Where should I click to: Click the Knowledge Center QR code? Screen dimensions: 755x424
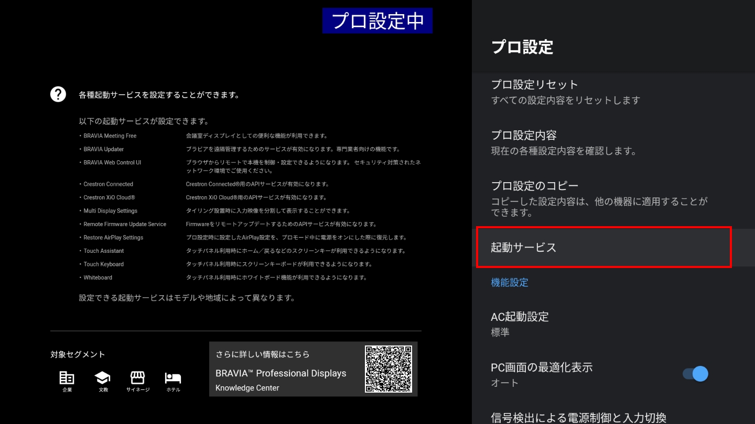coord(388,369)
